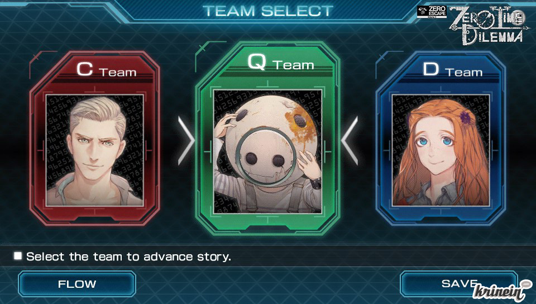Select the C Team red card
The height and width of the screenshot is (304, 536).
click(95, 139)
